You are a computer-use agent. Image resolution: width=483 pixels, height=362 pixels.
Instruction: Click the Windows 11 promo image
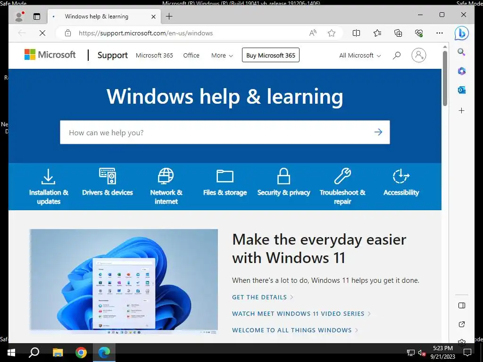click(124, 281)
